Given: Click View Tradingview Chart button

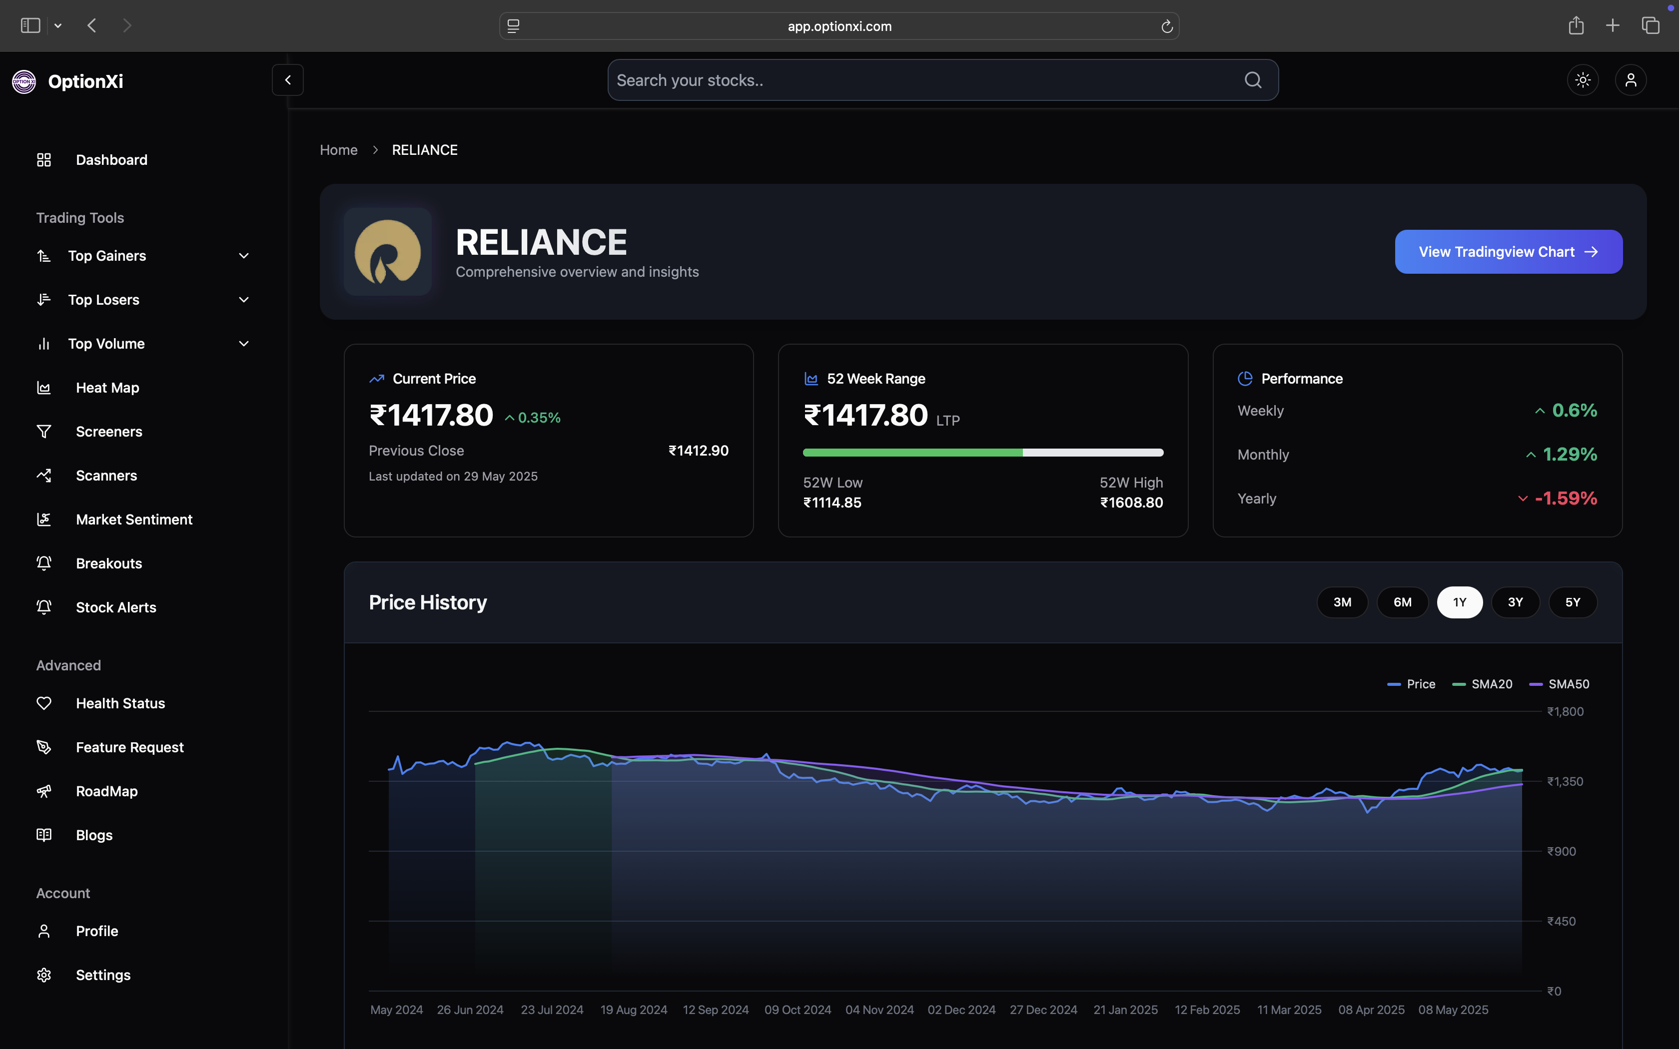Looking at the screenshot, I should pos(1508,252).
